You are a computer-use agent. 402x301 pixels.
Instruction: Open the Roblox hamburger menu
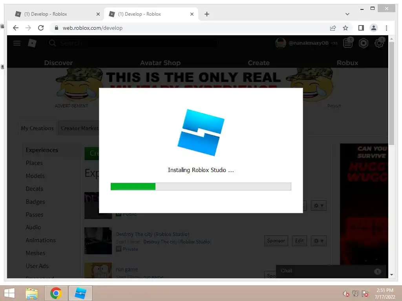pos(17,43)
